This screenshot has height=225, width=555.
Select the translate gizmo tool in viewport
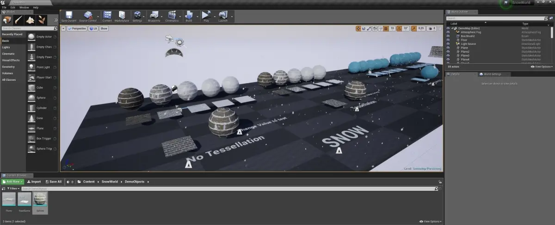[x=358, y=29]
